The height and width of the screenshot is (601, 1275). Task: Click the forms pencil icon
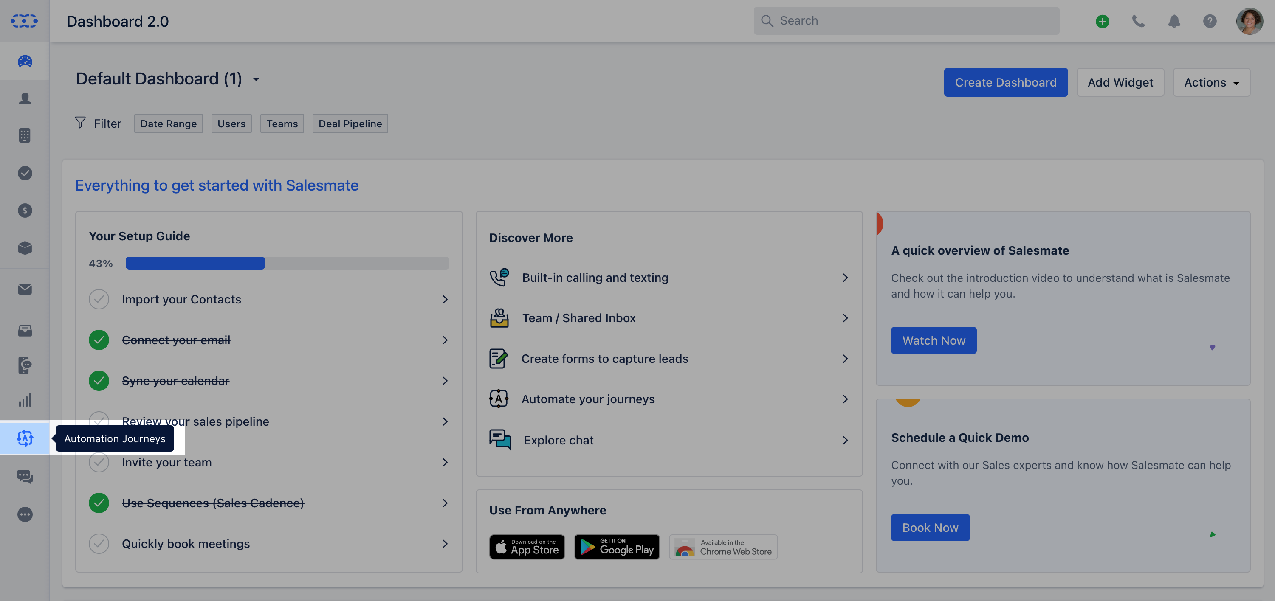point(499,359)
